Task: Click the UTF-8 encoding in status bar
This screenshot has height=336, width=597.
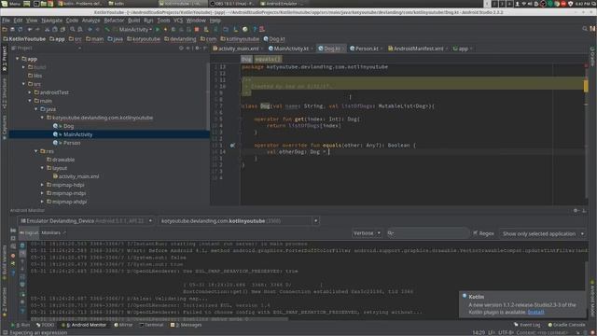Action: (506, 332)
